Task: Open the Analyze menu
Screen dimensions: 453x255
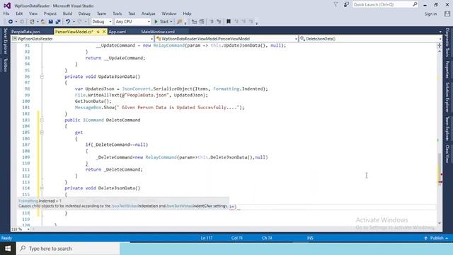Action: pos(148,13)
